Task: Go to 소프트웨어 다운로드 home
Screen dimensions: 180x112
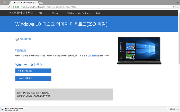Action: tap(21, 13)
